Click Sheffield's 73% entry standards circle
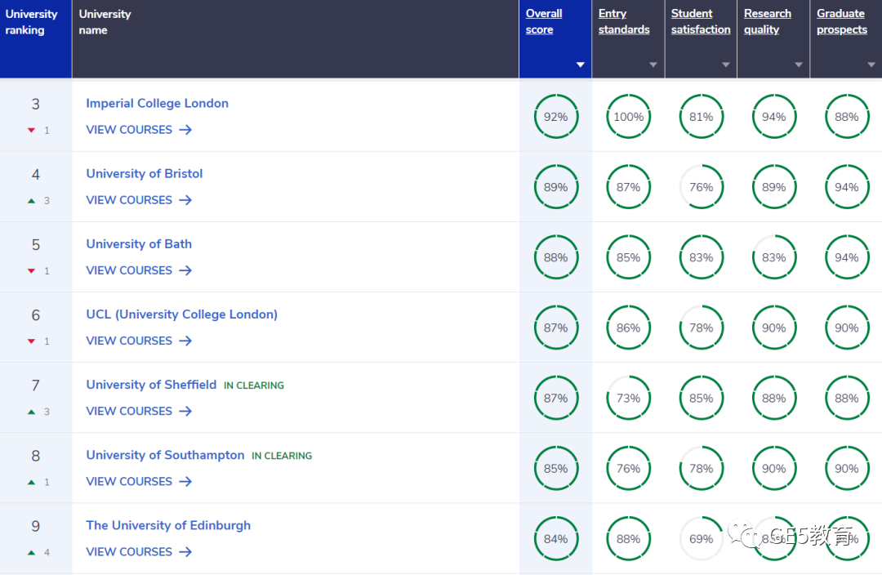The image size is (882, 575). 628,398
